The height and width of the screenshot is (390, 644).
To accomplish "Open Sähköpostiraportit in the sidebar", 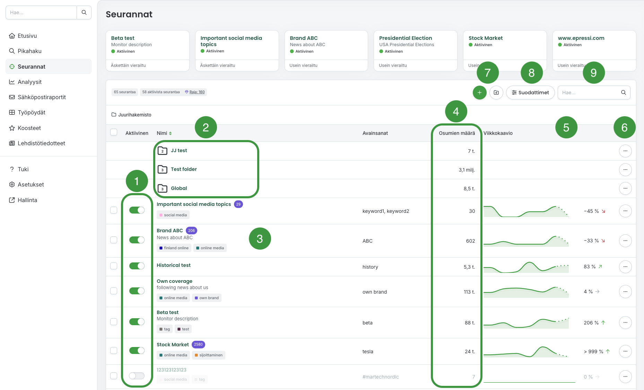I will click(42, 97).
